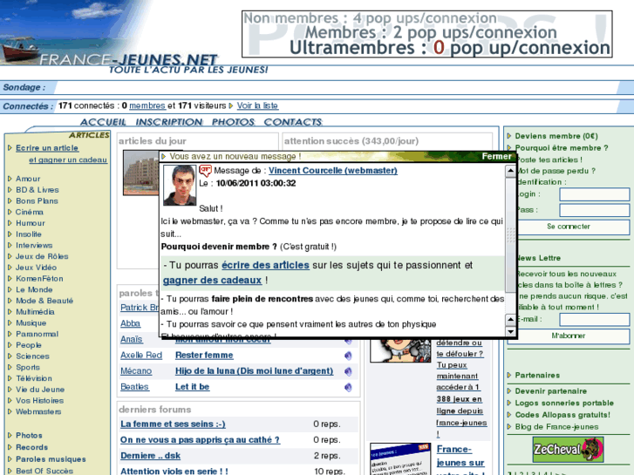Open the KomenFèton category
The width and height of the screenshot is (634, 475).
39,279
